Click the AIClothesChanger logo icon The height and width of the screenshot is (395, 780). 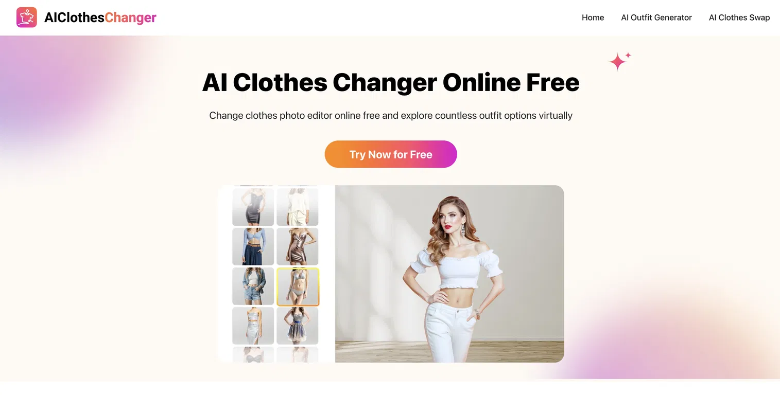click(27, 17)
